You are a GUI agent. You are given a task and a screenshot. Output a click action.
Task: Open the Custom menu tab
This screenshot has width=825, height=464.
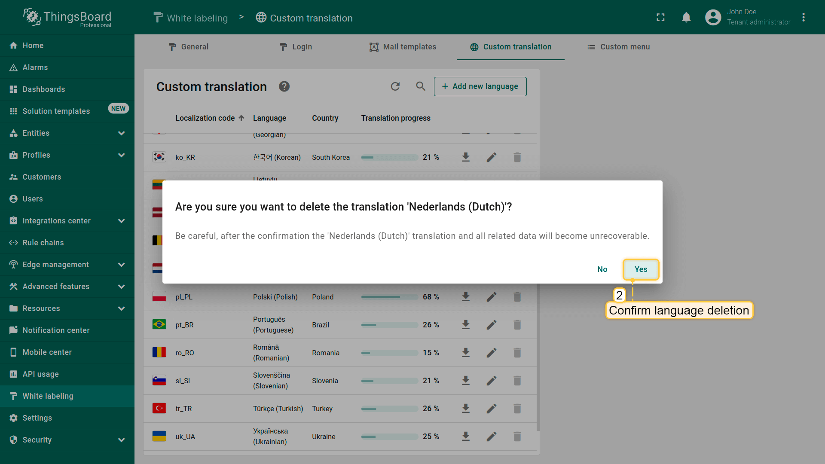618,47
